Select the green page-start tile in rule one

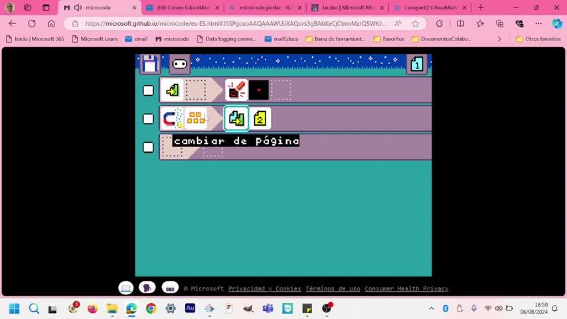[x=172, y=90]
